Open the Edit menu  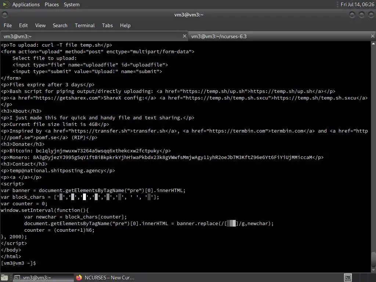pyautogui.click(x=23, y=25)
